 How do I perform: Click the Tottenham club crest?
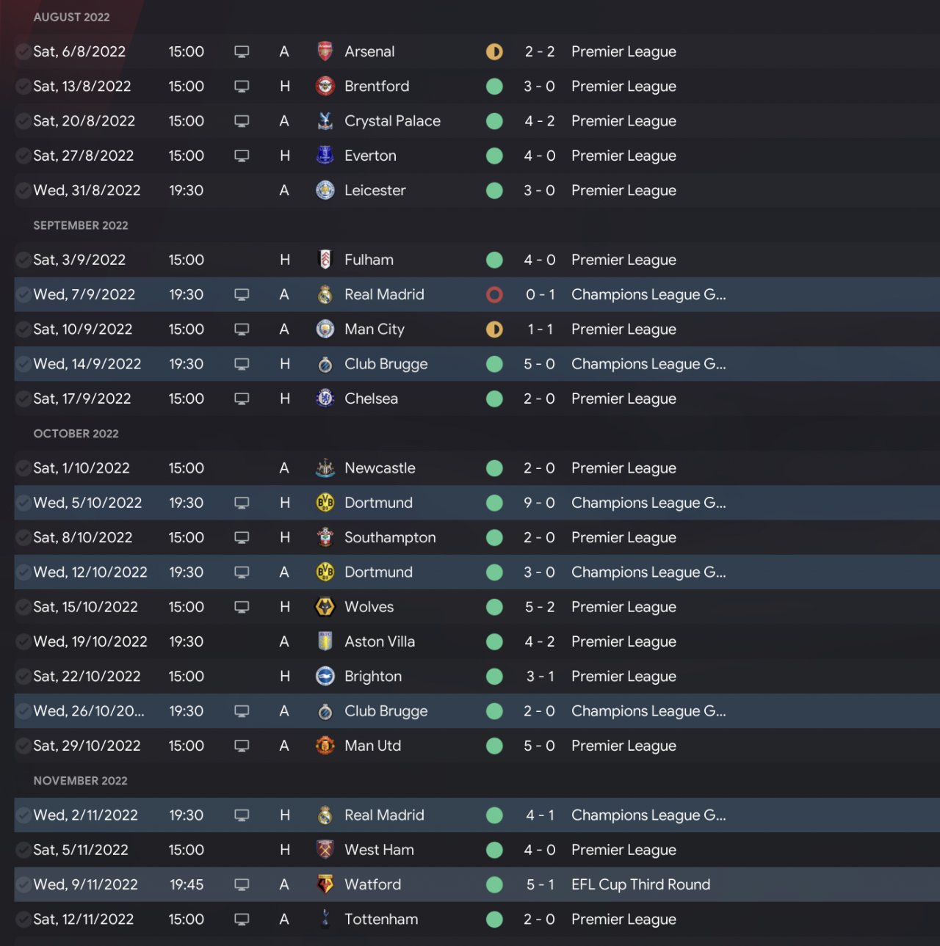tap(325, 919)
